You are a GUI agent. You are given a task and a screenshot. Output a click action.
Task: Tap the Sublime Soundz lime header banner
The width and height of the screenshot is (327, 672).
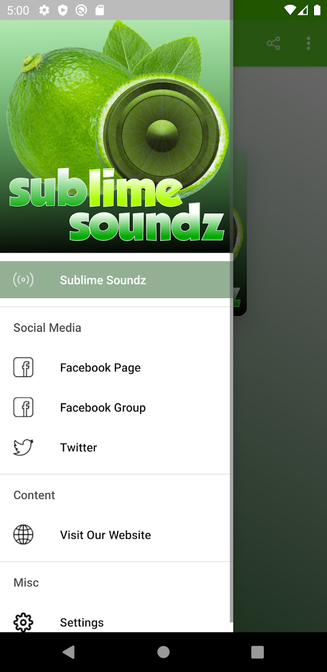(x=115, y=136)
